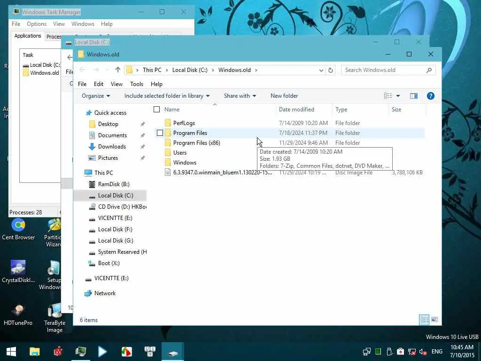Open Options menu in Task Manager
This screenshot has width=481, height=361.
tap(37, 24)
